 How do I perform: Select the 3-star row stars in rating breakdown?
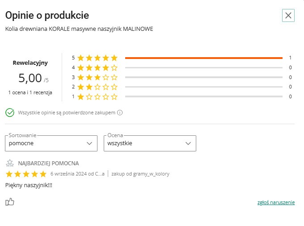point(97,77)
